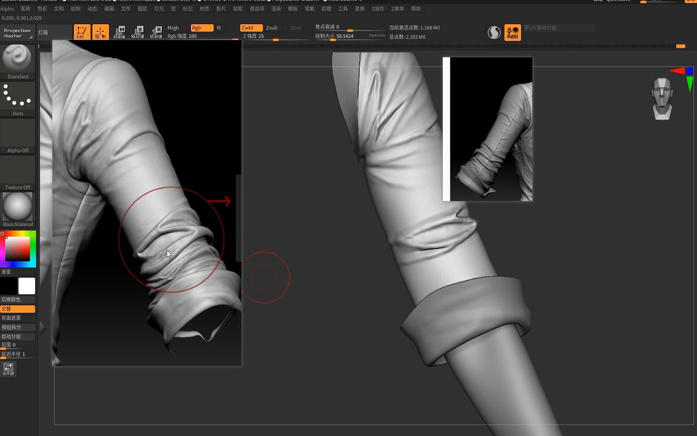The image size is (697, 436).
Task: Open the 变换 transform menu
Action: 360,8
